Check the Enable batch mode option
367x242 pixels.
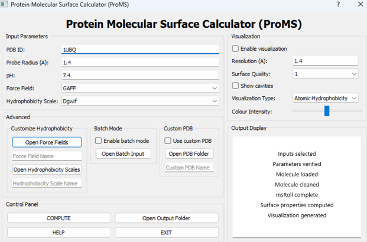(99, 140)
